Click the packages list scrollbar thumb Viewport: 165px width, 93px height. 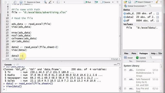161,66
